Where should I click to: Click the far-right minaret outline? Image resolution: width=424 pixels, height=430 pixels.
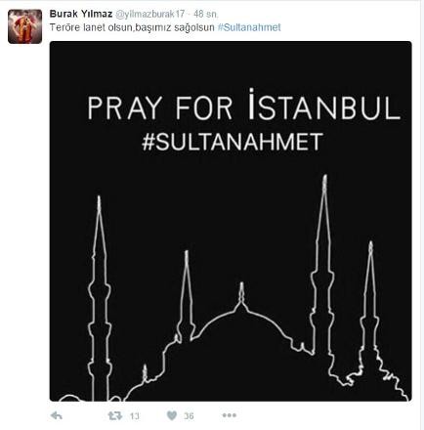point(370,300)
